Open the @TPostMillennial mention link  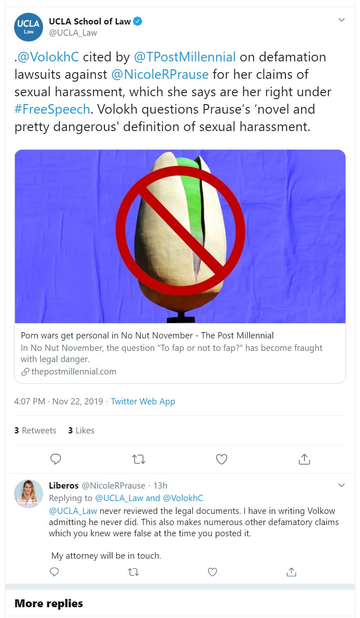pyautogui.click(x=184, y=57)
